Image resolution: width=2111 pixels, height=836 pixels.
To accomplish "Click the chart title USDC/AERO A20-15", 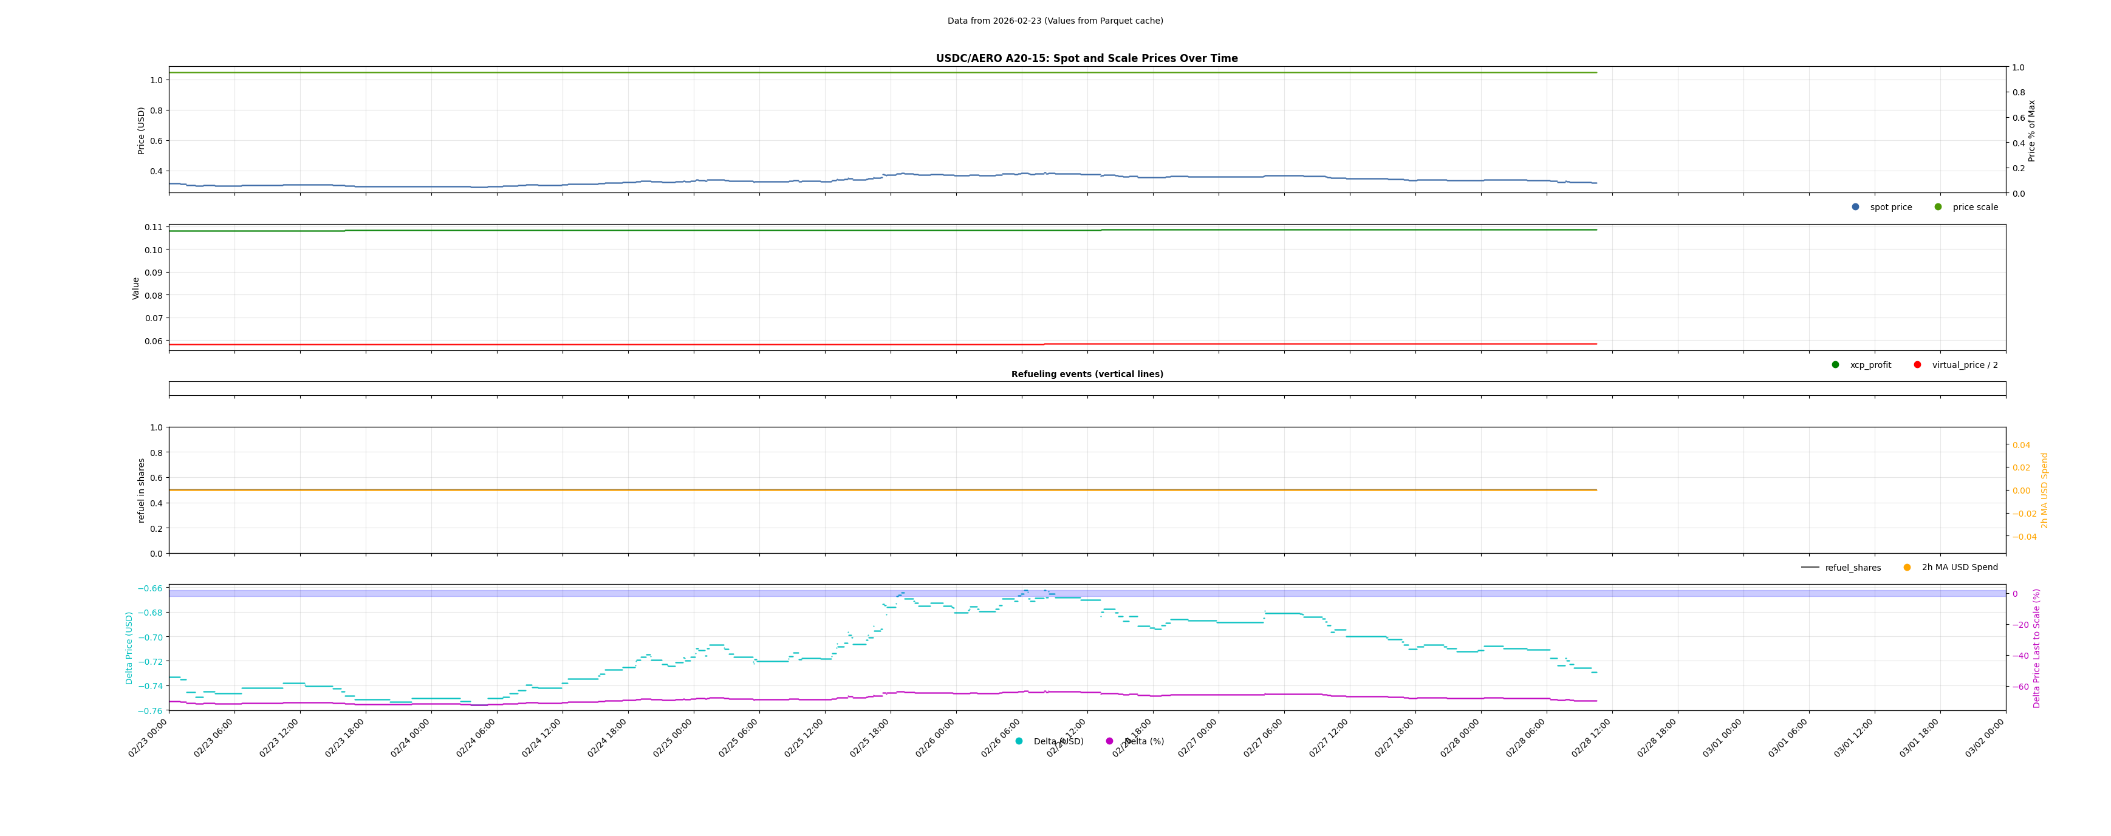I will point(1087,59).
